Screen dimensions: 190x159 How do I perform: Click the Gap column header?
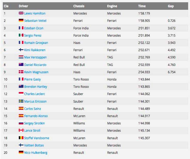coord(171,6)
